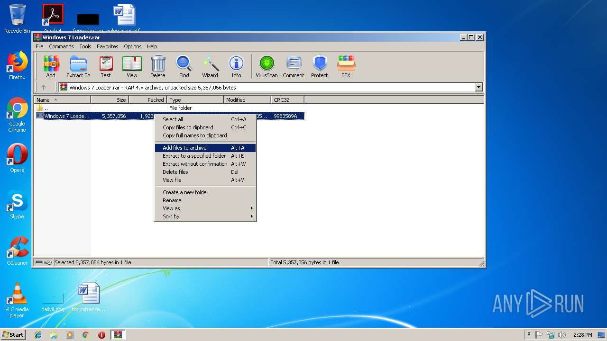Open the Wizard wand icon
Viewport: 607px width, 341px height.
[x=210, y=67]
